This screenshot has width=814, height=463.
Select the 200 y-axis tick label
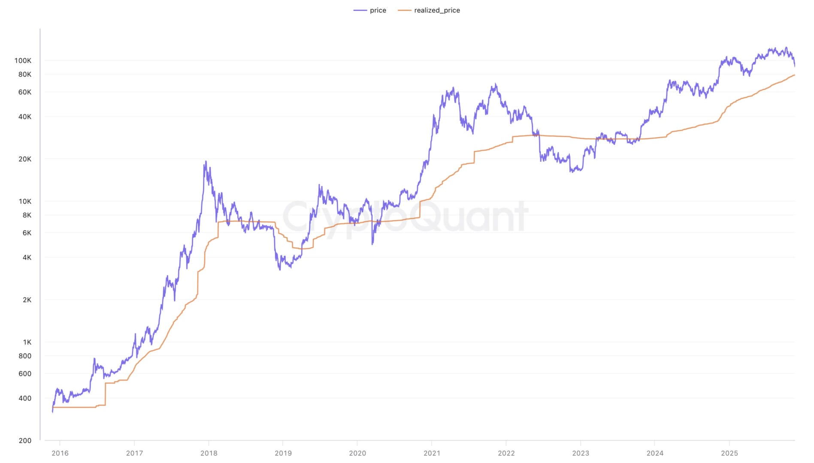[x=25, y=440]
